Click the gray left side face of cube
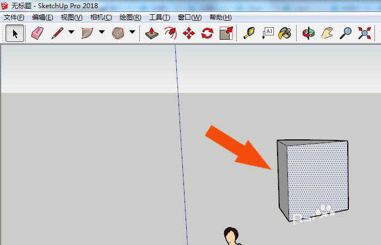Screen dimensions: 381x245 (x=282, y=179)
